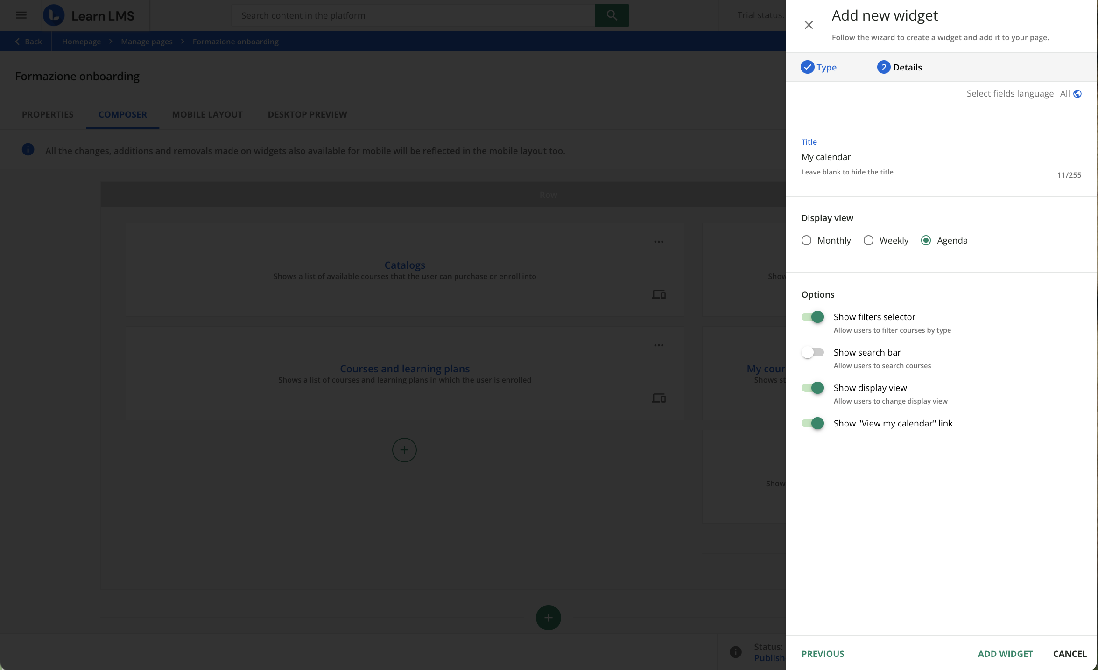Switch to the Composer tab

(x=123, y=114)
